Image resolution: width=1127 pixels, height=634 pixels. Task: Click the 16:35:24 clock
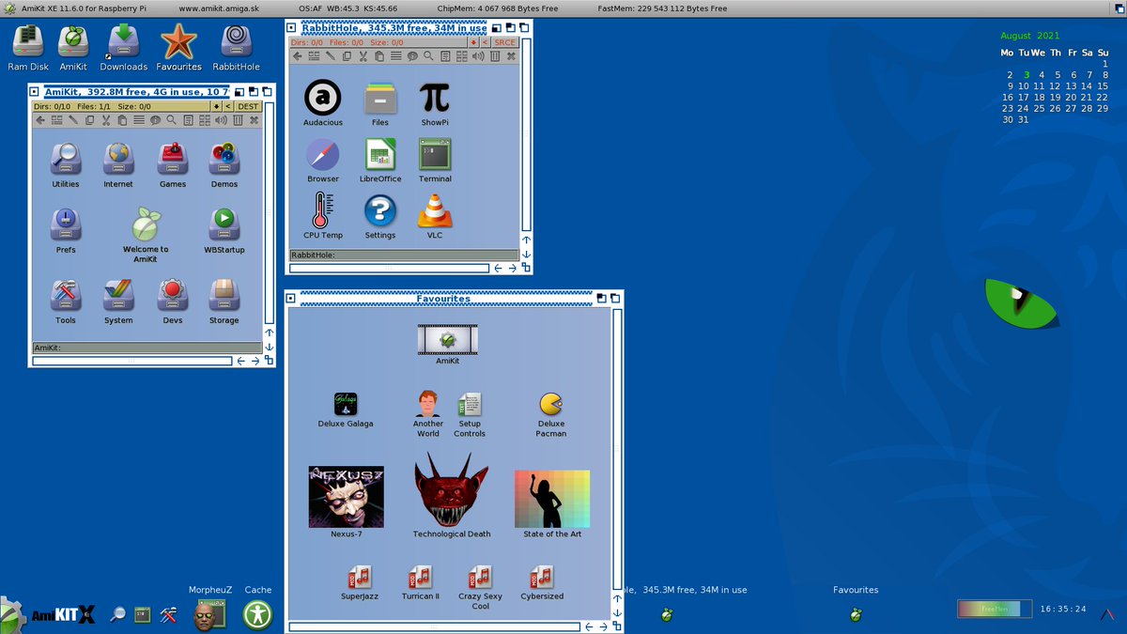pyautogui.click(x=1063, y=609)
